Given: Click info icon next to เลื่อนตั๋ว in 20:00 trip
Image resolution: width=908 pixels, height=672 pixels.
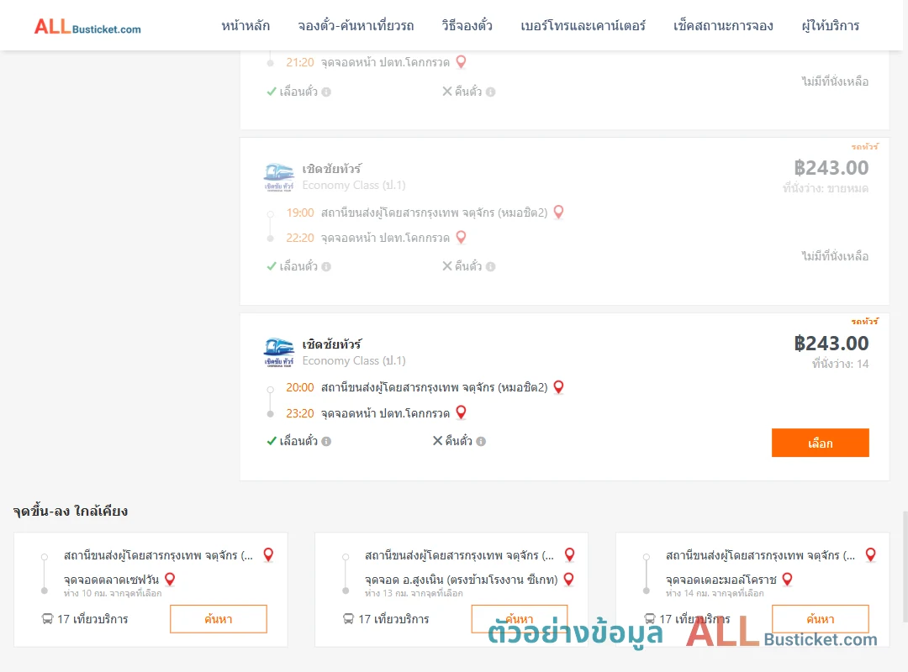Looking at the screenshot, I should (x=326, y=441).
